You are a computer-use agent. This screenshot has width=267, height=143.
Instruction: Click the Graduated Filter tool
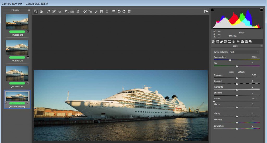[101, 11]
